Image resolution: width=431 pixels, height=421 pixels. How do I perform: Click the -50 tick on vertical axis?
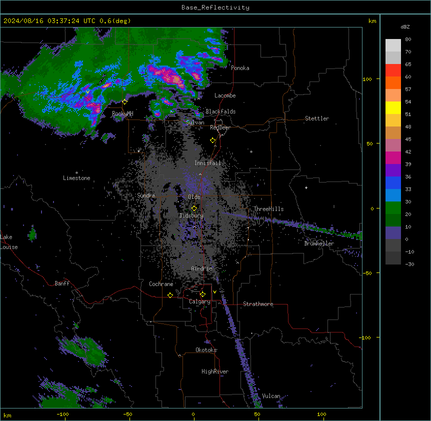click(x=367, y=273)
